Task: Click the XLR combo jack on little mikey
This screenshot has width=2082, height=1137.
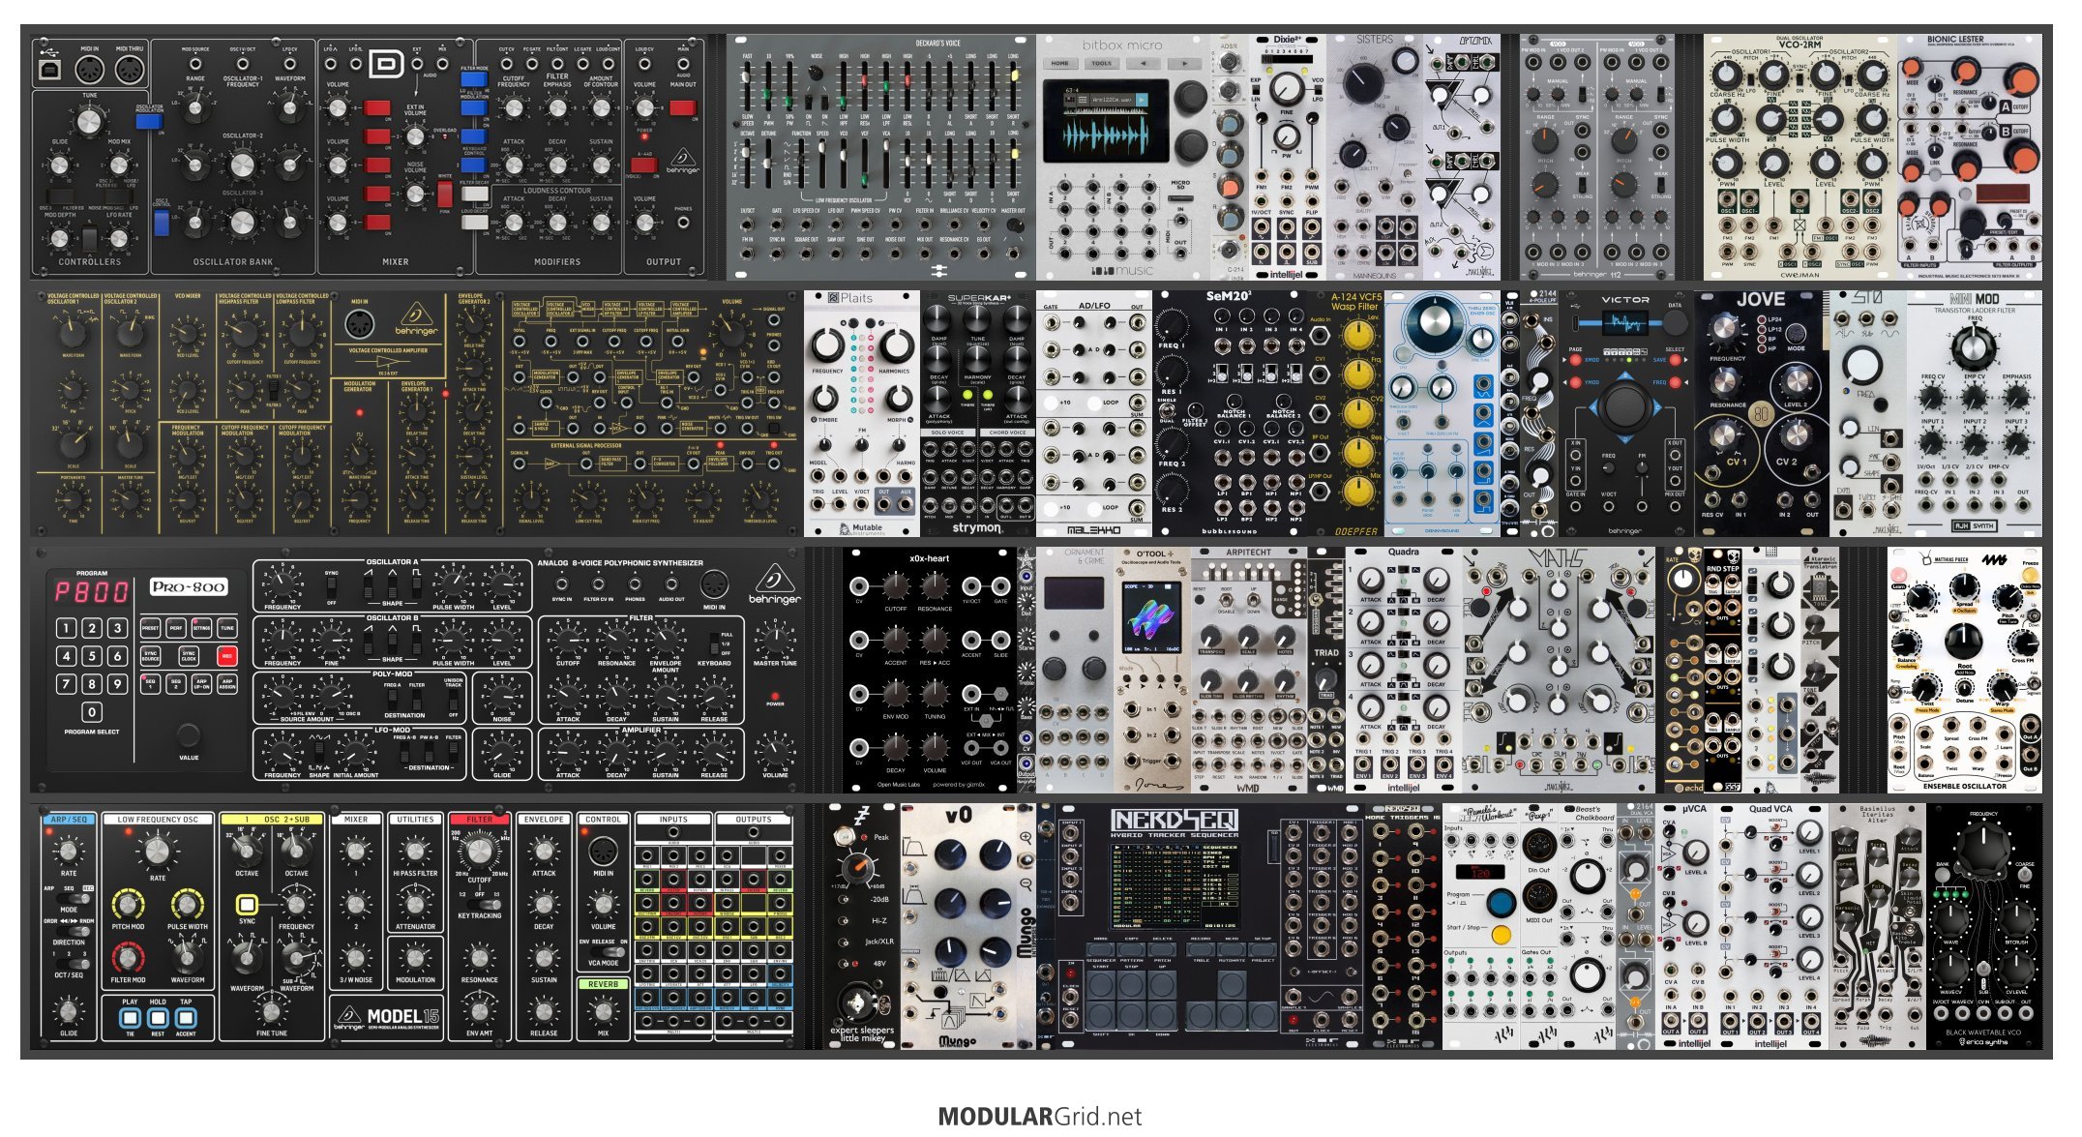Action: (x=857, y=1001)
